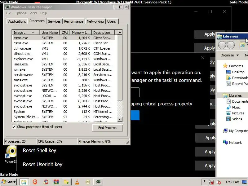
Task: Open the Start menu
Action: 9,182
